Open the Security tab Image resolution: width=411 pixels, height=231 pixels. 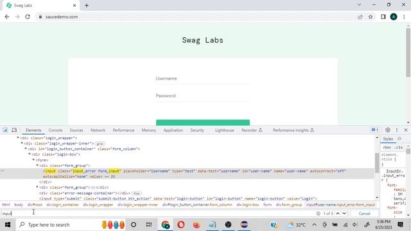tap(197, 130)
